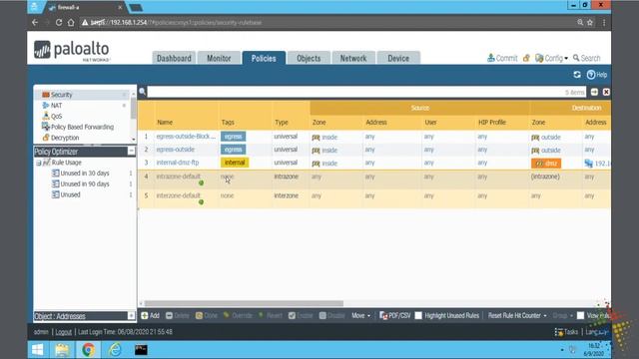Switch to the Device tab
The height and width of the screenshot is (359, 639).
[398, 58]
